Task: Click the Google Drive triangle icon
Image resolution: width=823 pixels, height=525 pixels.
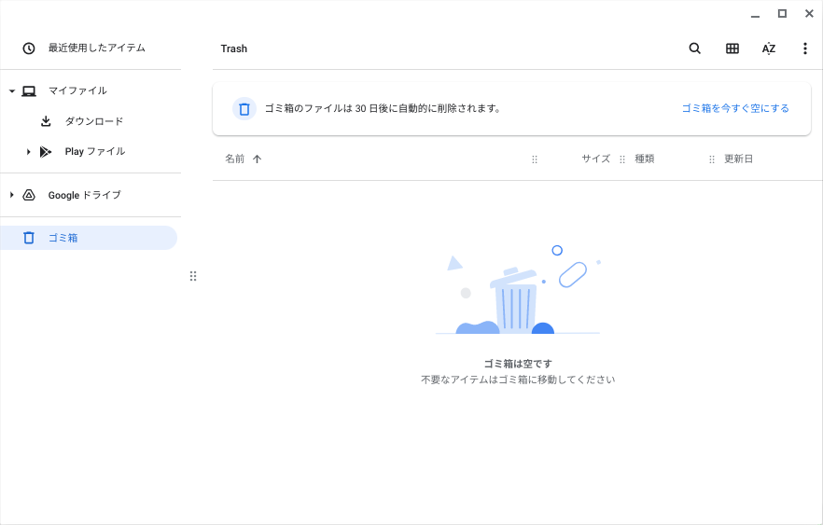Action: [29, 195]
